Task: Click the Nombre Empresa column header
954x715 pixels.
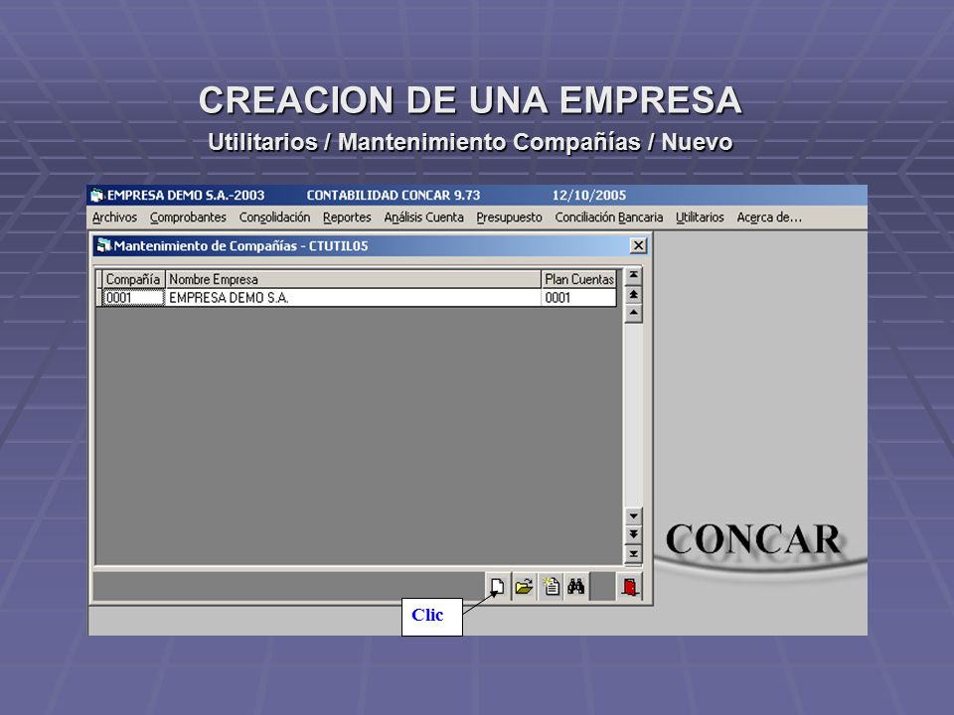Action: (x=353, y=280)
